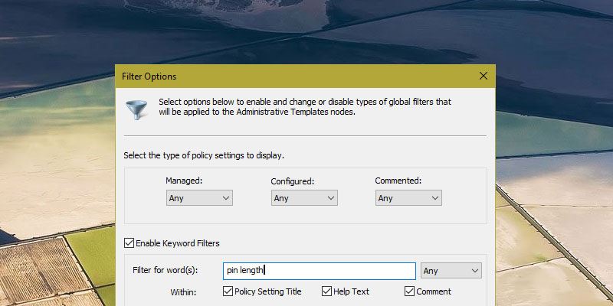Open the Commented dropdown menu
This screenshot has width=613, height=306.
coord(408,198)
